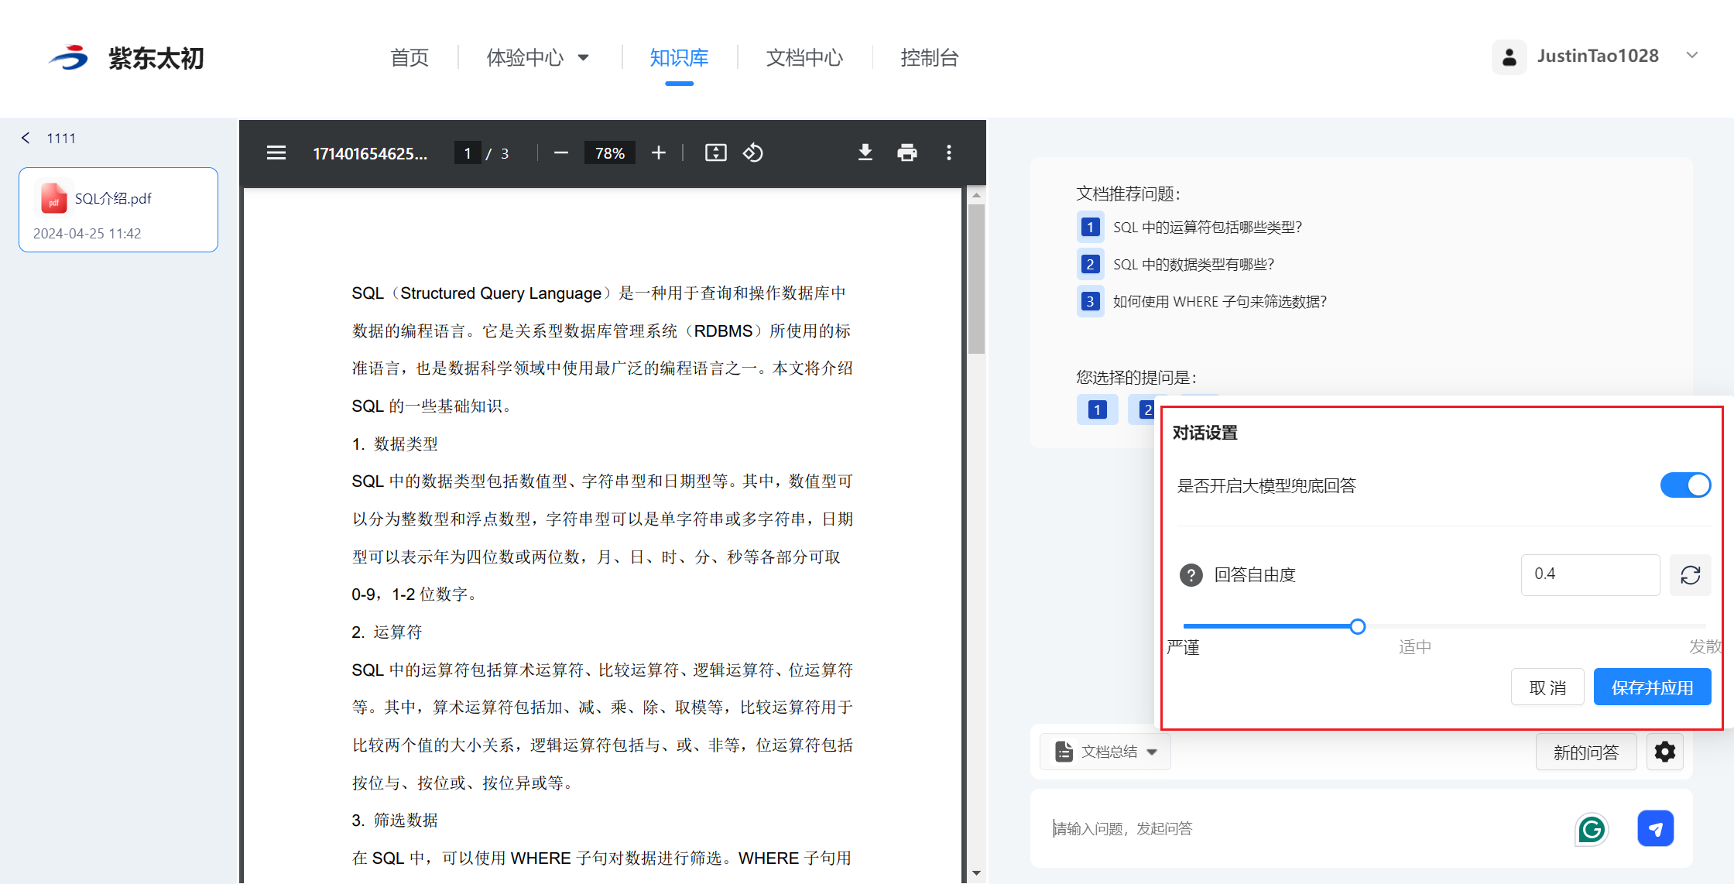Click 保存并应用 button

pyautogui.click(x=1652, y=687)
